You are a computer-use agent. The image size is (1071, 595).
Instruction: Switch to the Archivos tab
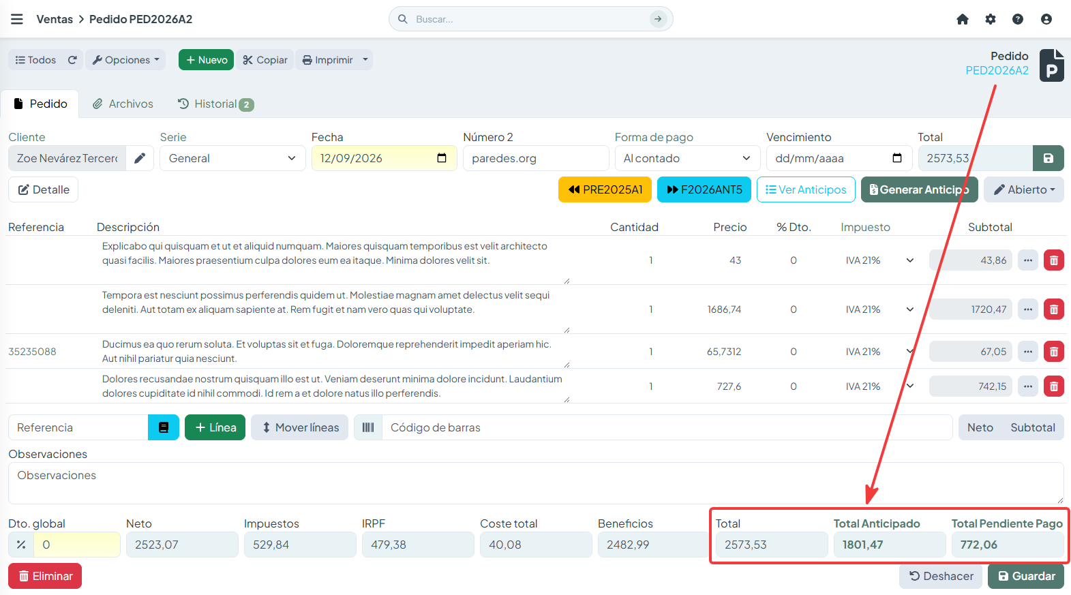pyautogui.click(x=123, y=104)
